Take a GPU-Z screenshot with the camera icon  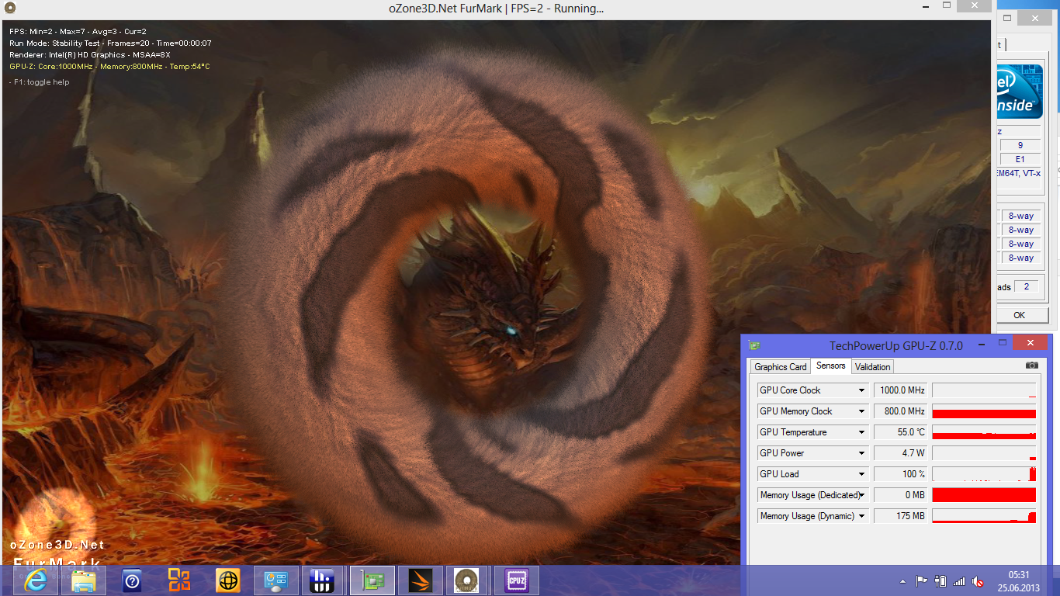[x=1031, y=366]
